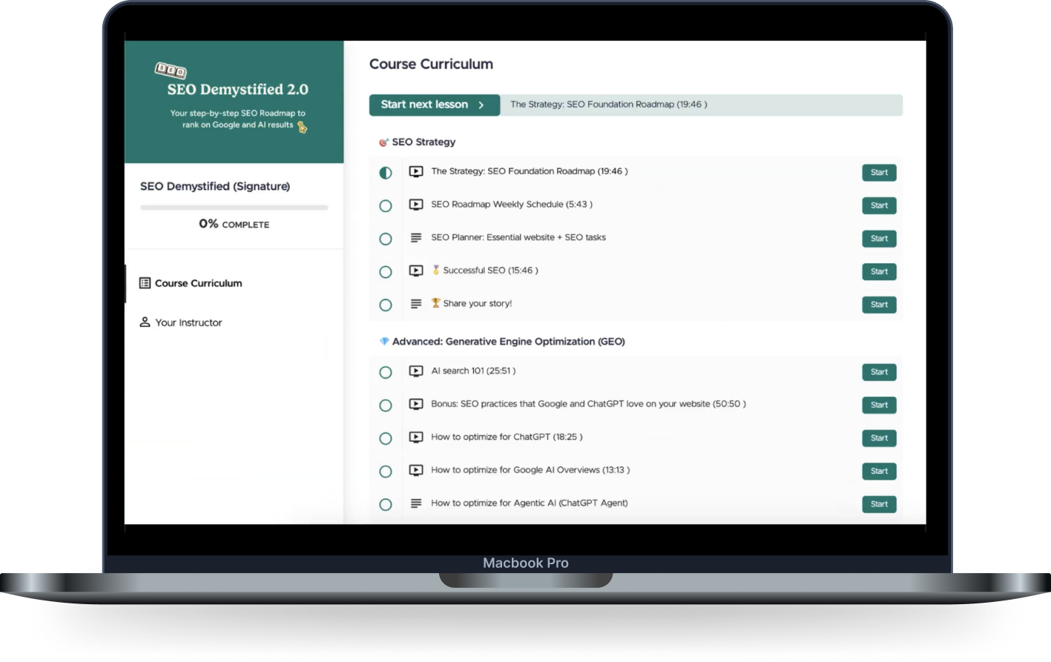The width and height of the screenshot is (1051, 662).
Task: Click the Course Curriculum page heading
Action: click(431, 64)
